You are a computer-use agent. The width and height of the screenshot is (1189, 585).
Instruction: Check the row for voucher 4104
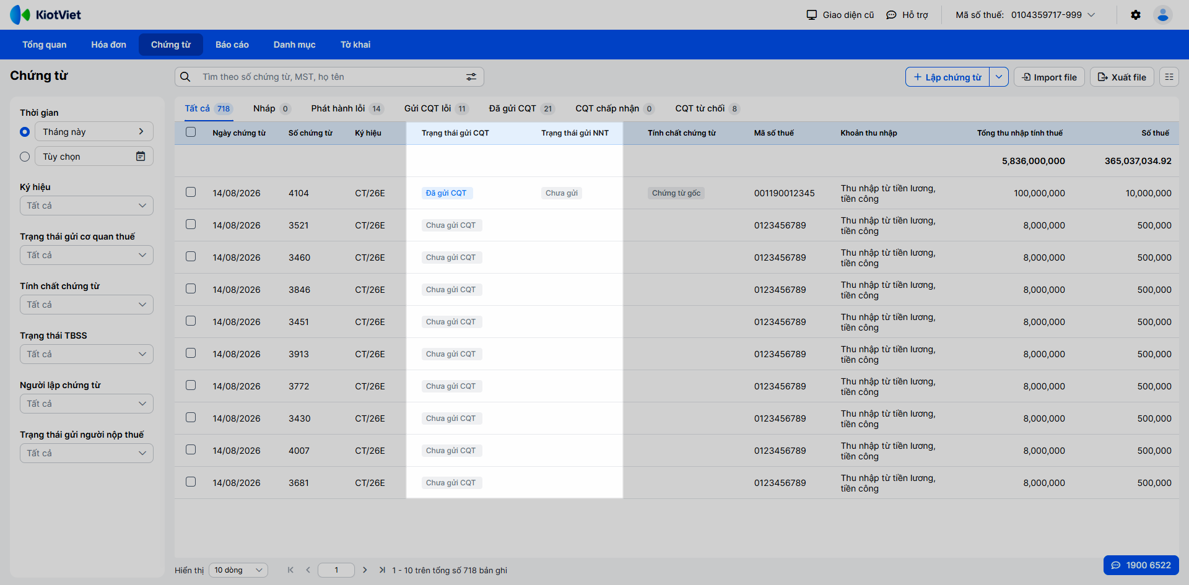point(191,193)
